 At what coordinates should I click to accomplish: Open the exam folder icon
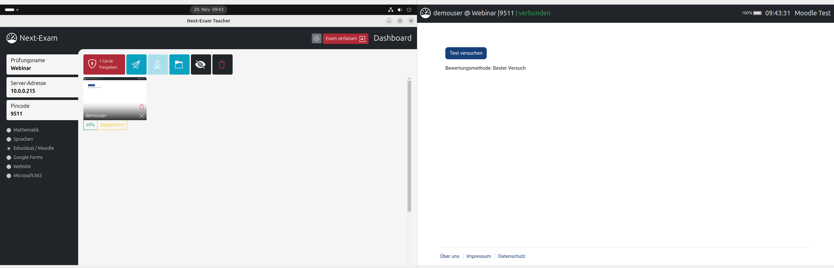179,64
